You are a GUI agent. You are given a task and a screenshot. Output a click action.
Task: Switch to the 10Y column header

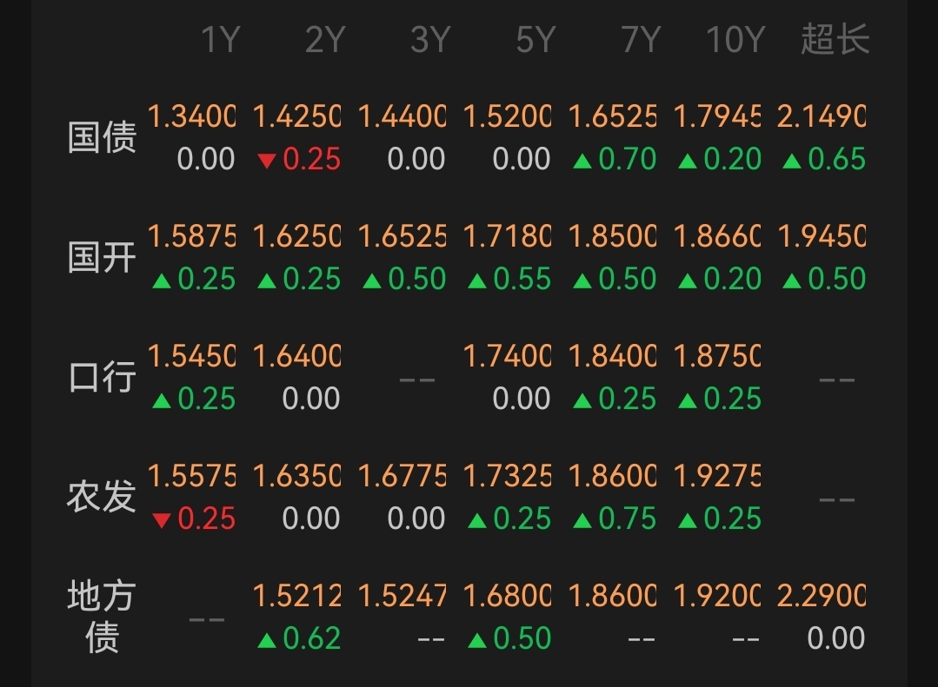(x=735, y=40)
